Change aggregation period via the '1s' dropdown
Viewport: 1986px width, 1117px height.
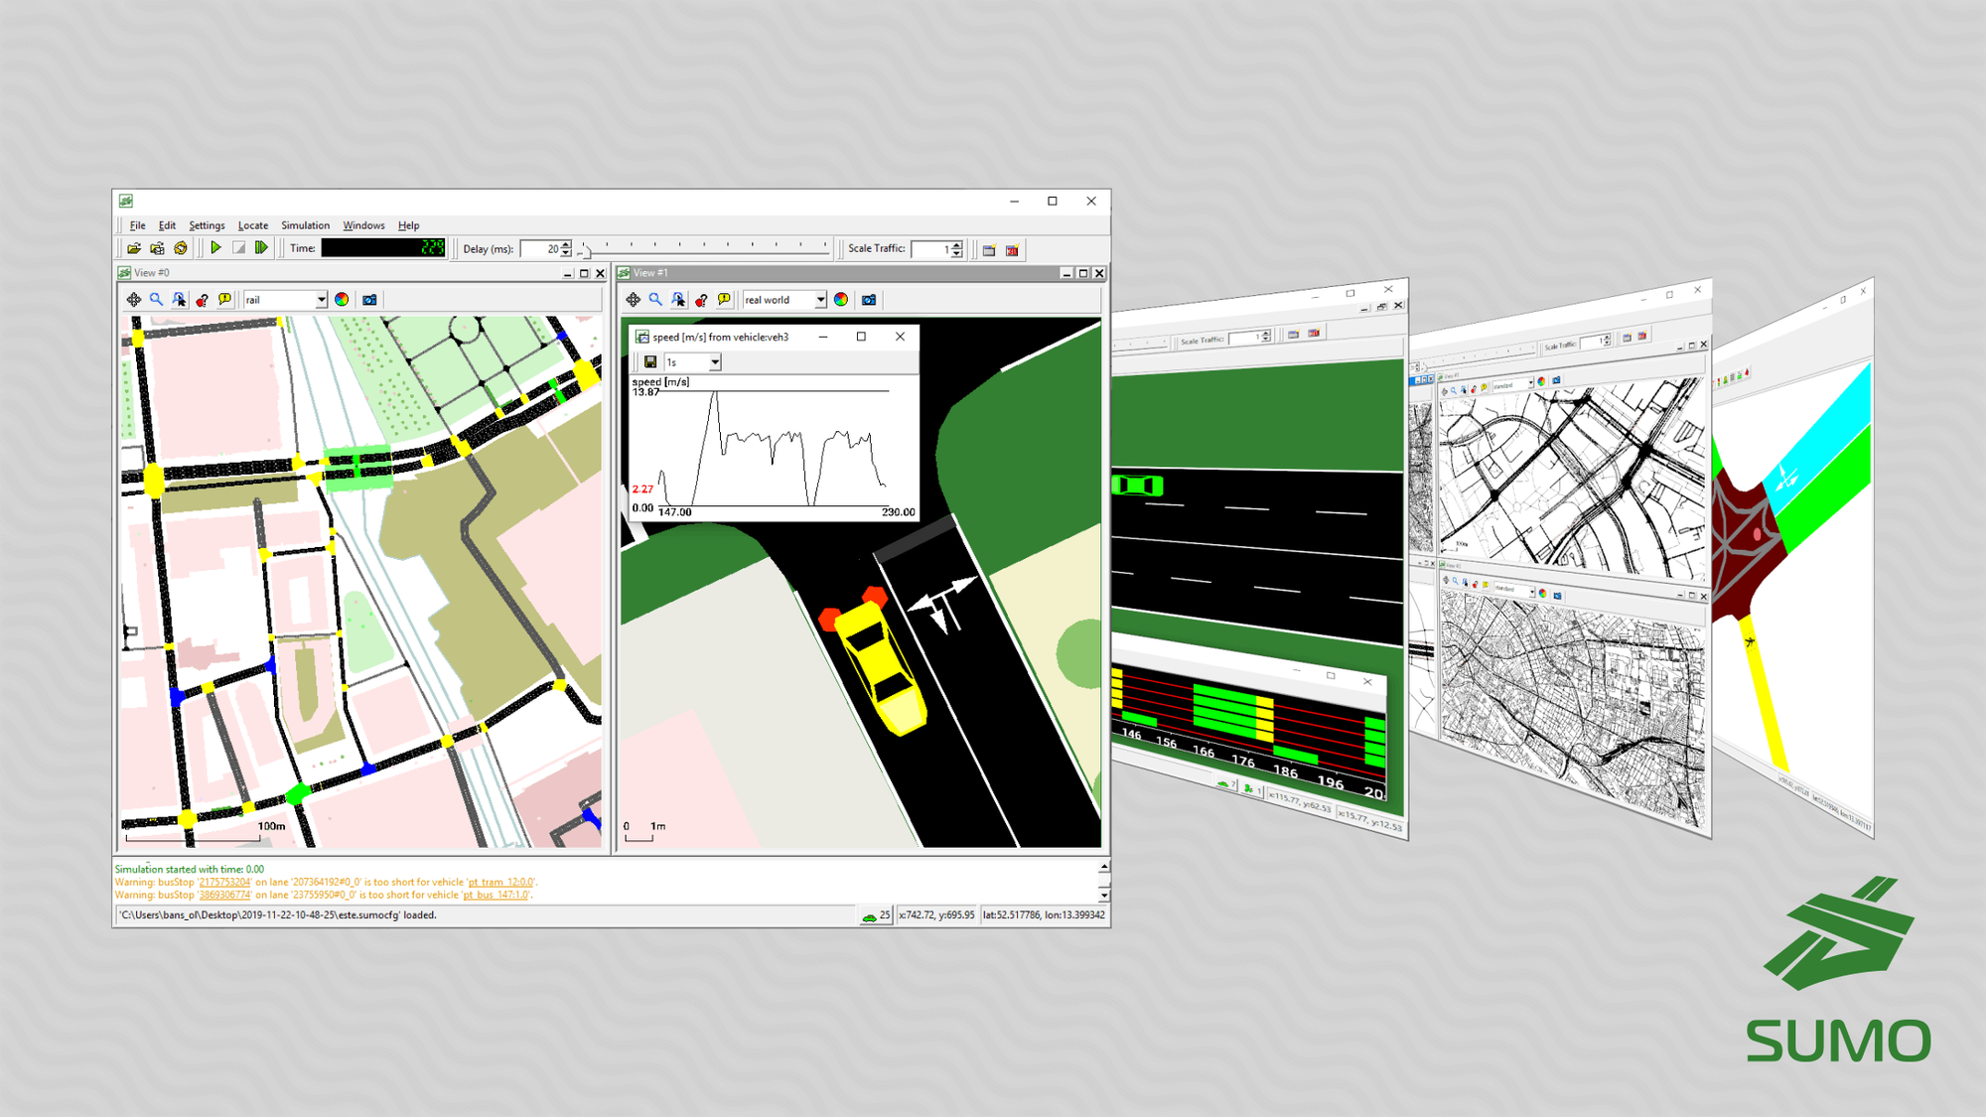click(692, 361)
